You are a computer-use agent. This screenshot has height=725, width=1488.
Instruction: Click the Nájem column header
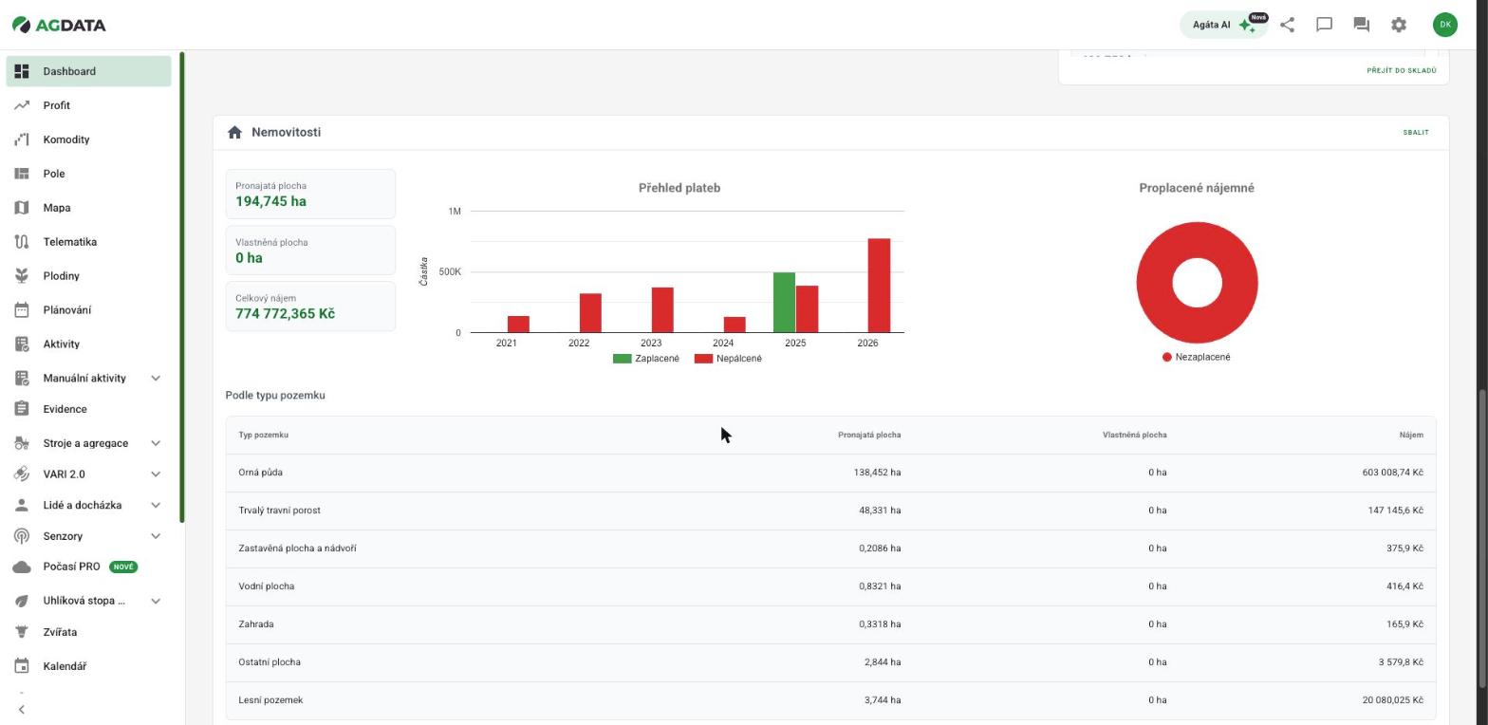(1411, 435)
